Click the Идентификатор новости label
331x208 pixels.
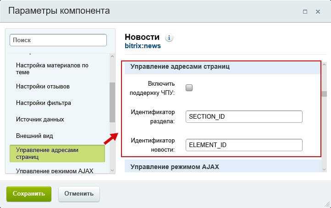point(153,145)
